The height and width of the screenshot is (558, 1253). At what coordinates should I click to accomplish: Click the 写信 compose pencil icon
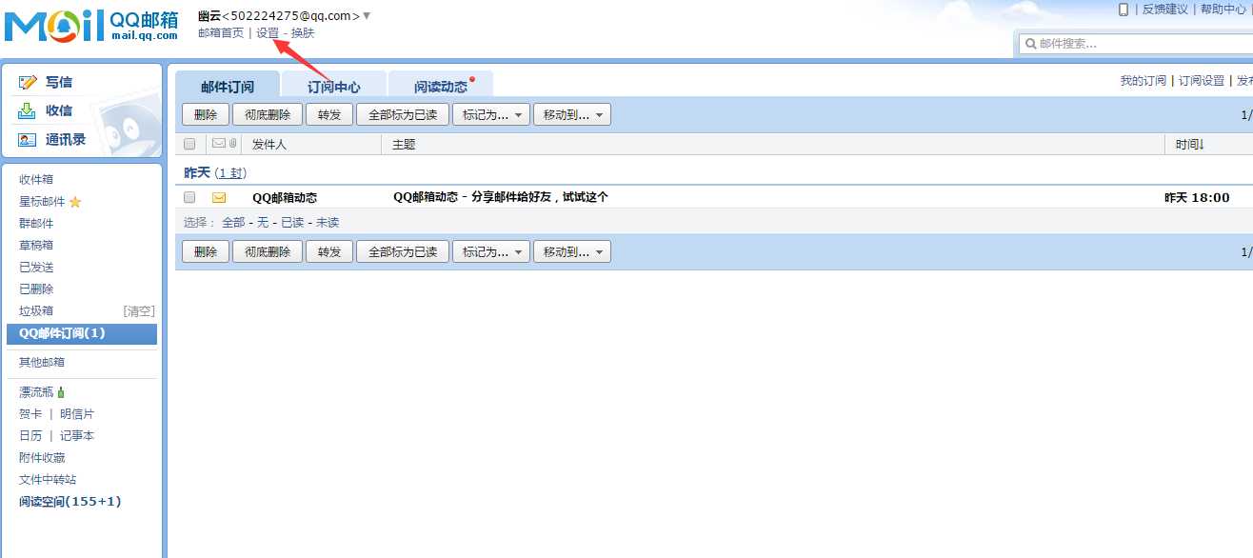(x=28, y=83)
